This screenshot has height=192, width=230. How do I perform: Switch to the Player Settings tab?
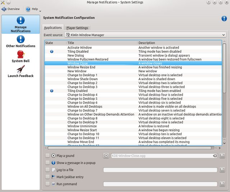pyautogui.click(x=77, y=28)
